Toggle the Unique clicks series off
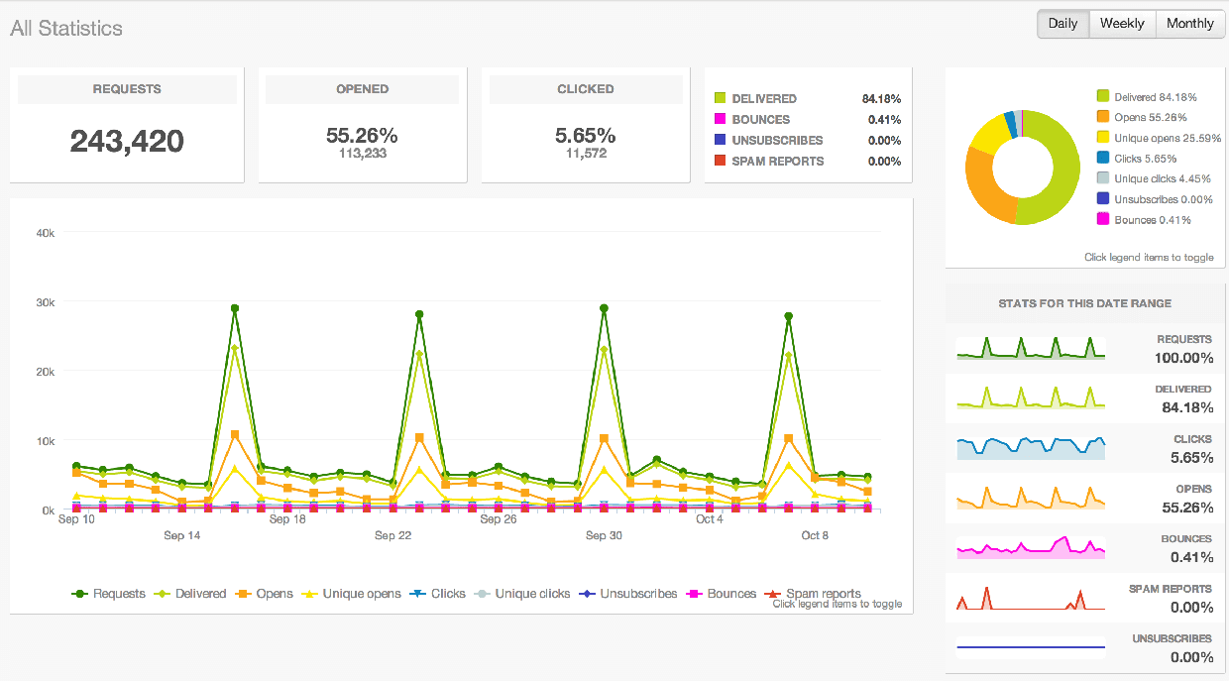 pyautogui.click(x=527, y=594)
